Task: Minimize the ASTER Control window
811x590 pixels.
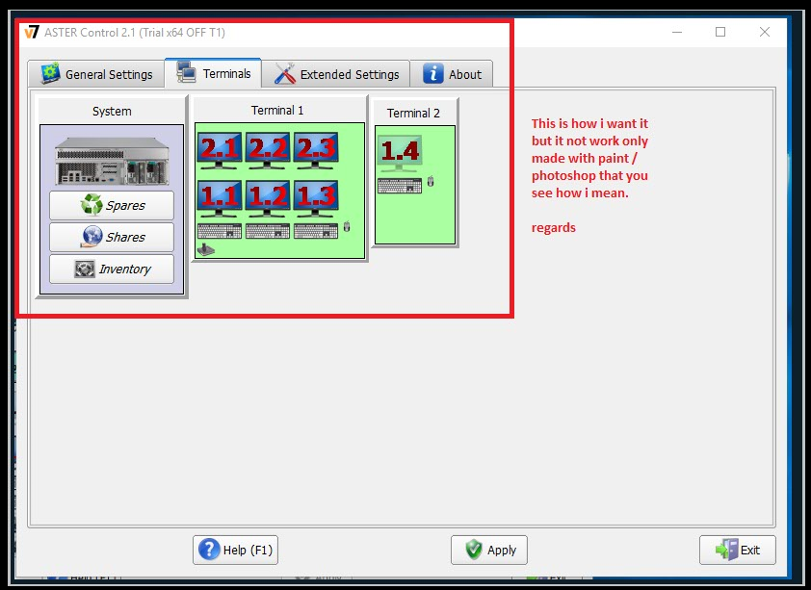Action: 677,32
